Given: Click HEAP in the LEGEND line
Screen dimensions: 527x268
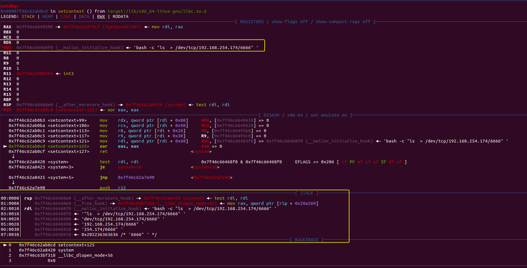Looking at the screenshot, I should point(47,16).
